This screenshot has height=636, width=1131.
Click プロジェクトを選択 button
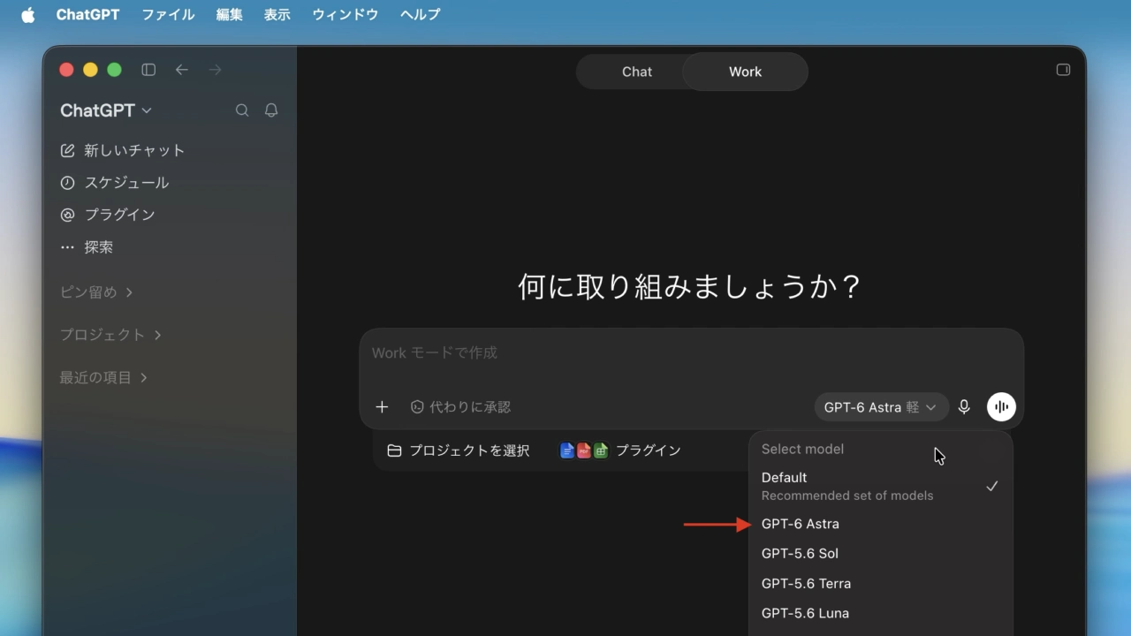coord(459,450)
